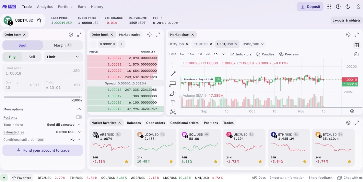Open Time in force dropdown
The image size is (363, 182).
64,125
